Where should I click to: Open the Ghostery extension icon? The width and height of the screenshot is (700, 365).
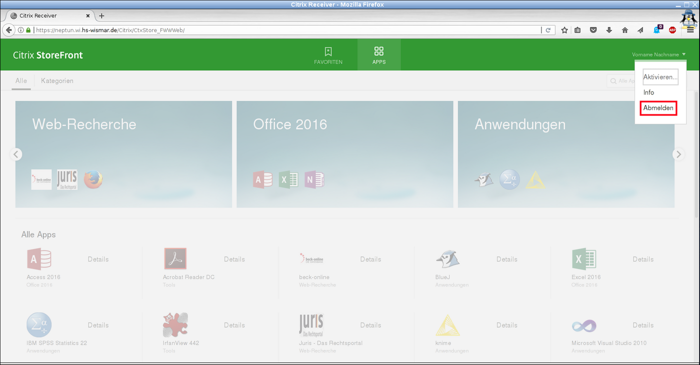(657, 29)
